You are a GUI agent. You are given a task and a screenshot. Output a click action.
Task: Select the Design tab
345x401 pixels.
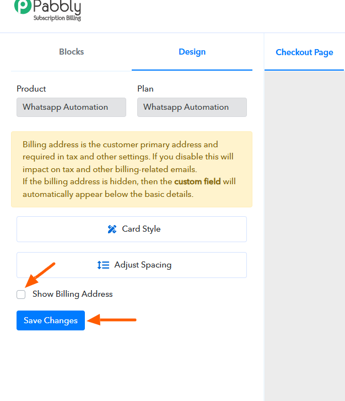pyautogui.click(x=192, y=52)
